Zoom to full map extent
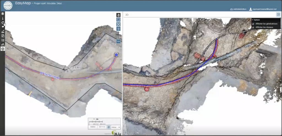This screenshot has height=136, width=282. (x=118, y=24)
